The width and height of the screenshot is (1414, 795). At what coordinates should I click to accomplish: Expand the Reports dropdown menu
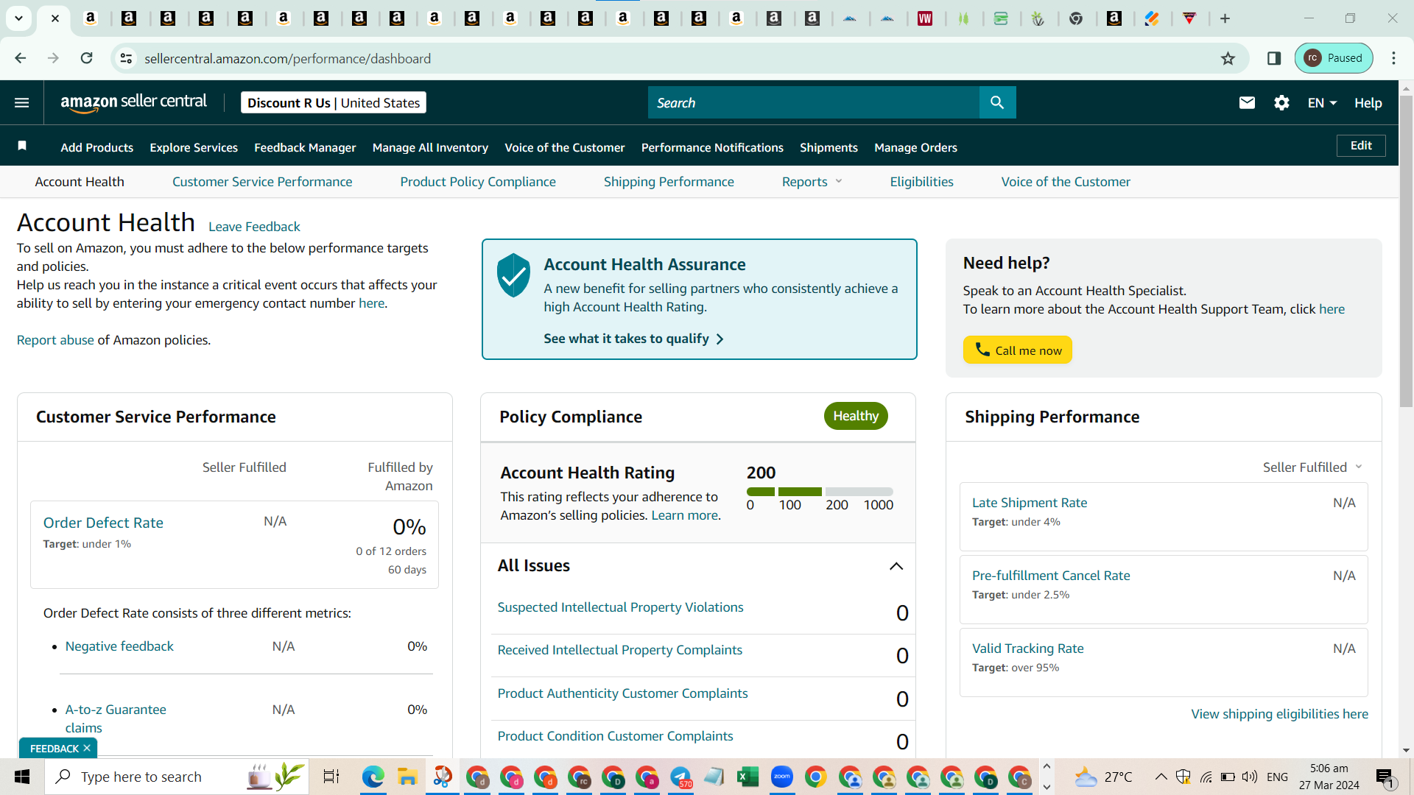click(x=812, y=182)
